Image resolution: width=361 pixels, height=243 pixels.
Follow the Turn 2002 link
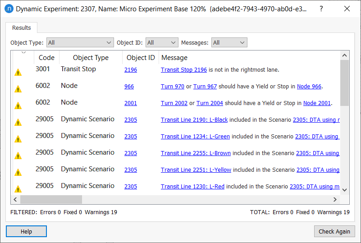click(174, 103)
